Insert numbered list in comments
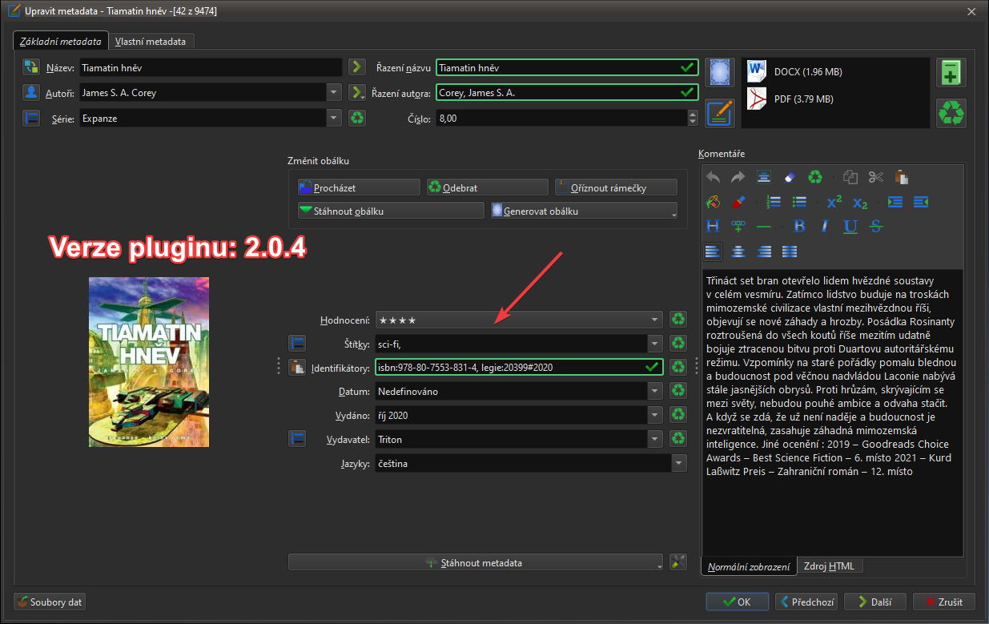The width and height of the screenshot is (989, 624). point(774,202)
